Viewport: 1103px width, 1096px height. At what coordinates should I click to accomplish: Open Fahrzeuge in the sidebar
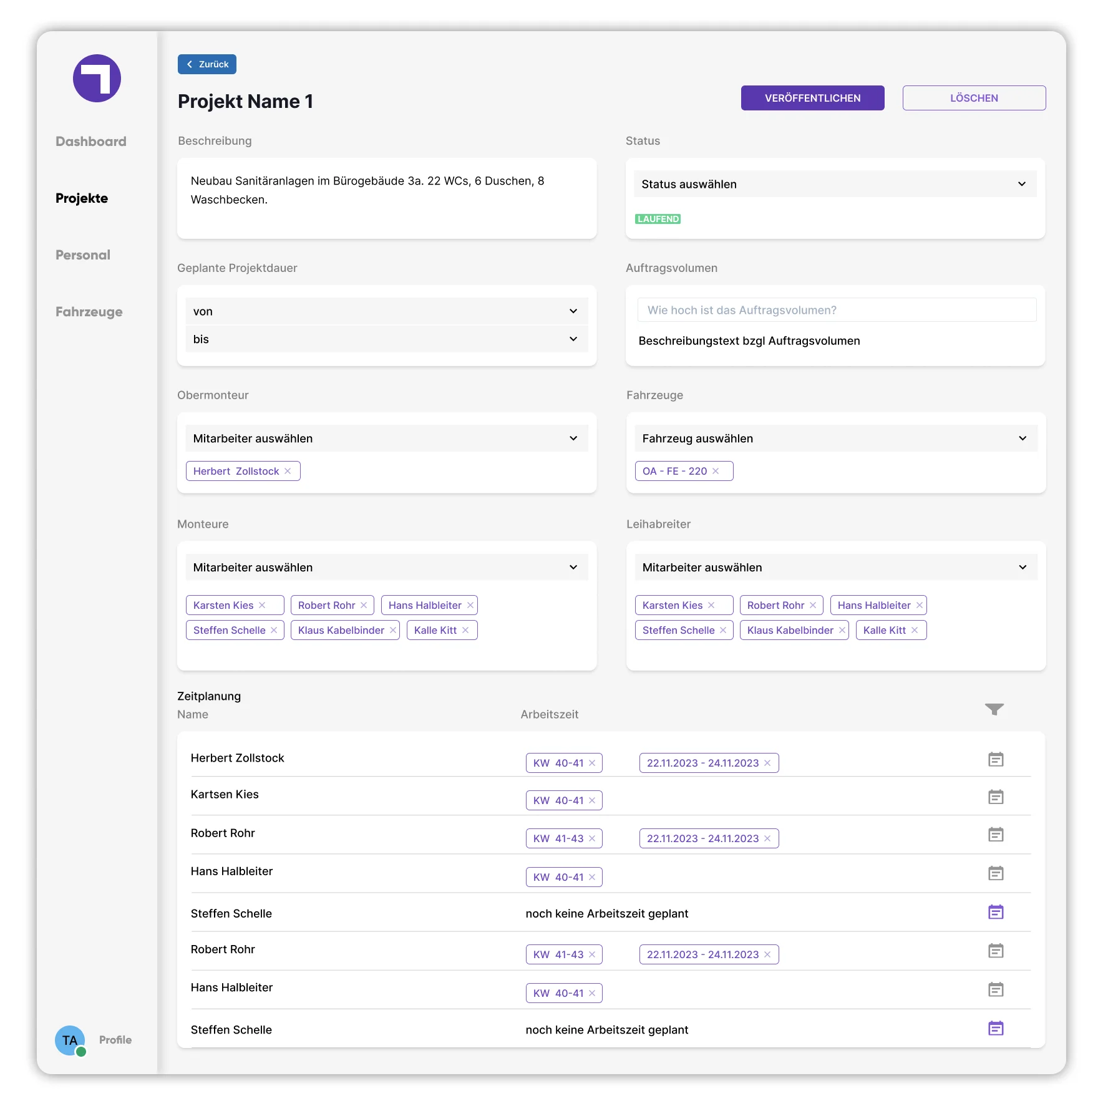pos(89,312)
